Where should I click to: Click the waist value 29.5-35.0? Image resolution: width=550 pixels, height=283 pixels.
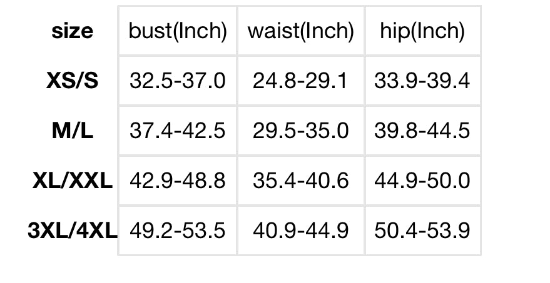[301, 131]
